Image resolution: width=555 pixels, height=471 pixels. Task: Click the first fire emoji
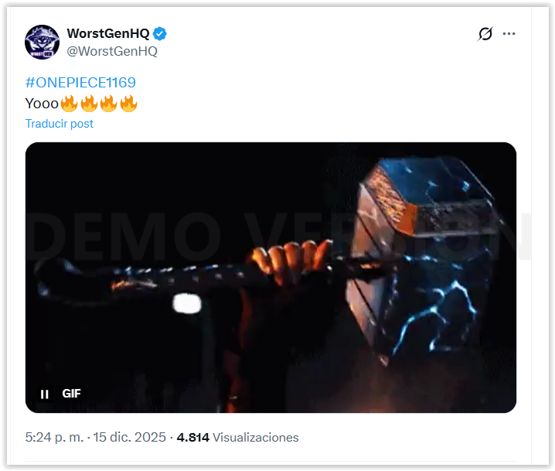pyautogui.click(x=69, y=104)
